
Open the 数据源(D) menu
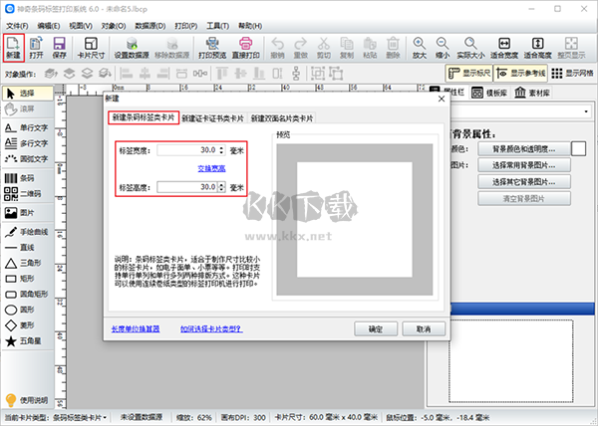tap(150, 26)
